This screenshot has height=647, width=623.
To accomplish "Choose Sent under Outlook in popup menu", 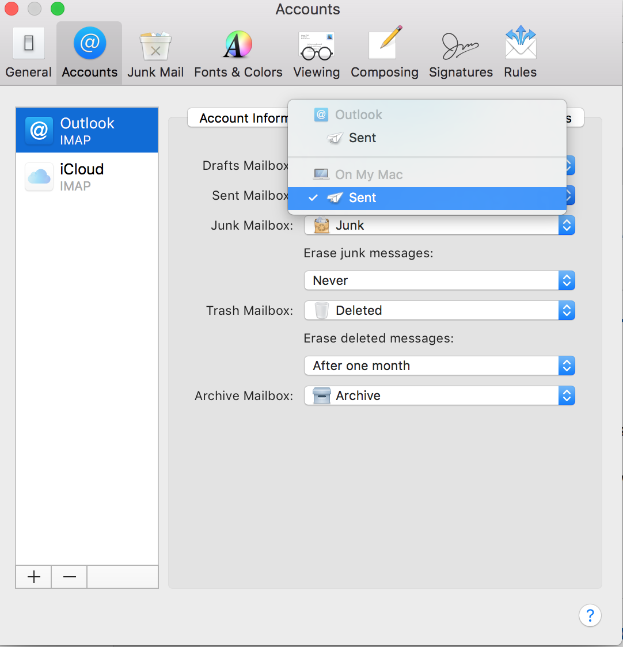I will click(x=427, y=138).
